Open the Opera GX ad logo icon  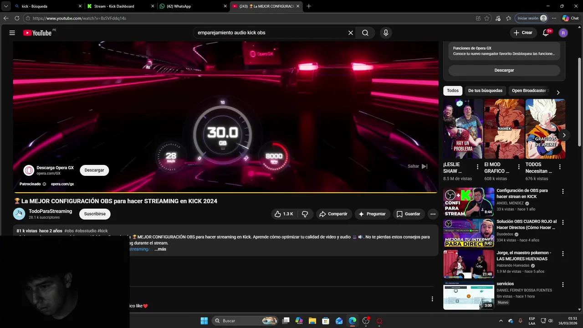pos(29,170)
